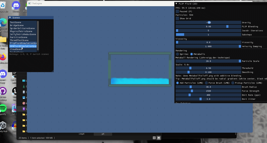Switch File Explorer to large icons view

[x=159, y=138]
